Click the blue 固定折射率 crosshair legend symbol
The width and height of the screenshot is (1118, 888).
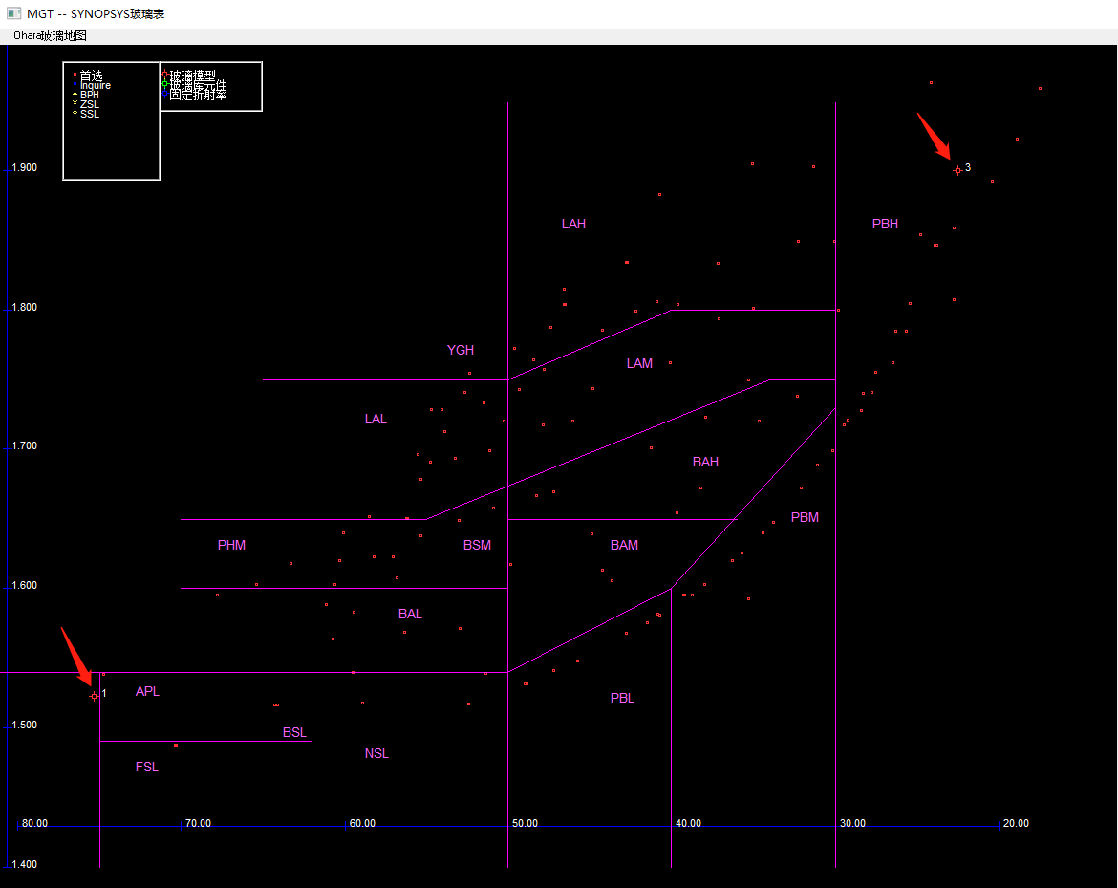[164, 94]
